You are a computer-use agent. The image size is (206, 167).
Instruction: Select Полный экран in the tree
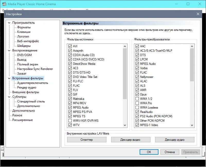click(x=28, y=64)
